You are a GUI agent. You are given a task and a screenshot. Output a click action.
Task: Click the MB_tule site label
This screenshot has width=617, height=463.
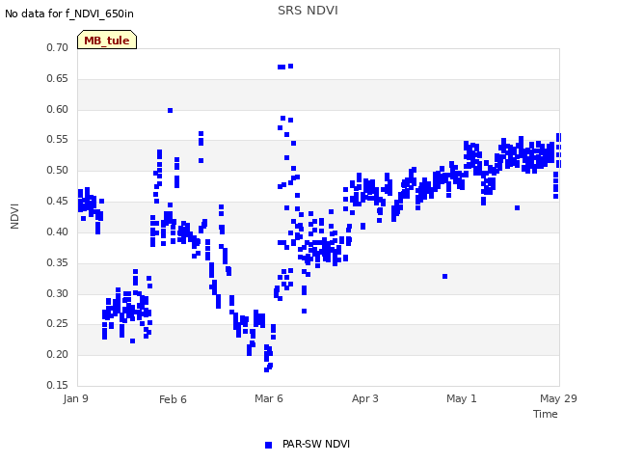coord(107,40)
